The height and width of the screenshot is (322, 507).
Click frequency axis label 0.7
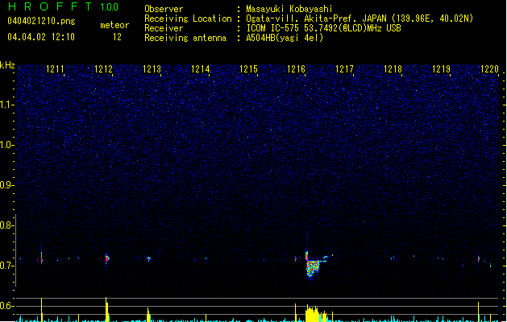coord(7,266)
